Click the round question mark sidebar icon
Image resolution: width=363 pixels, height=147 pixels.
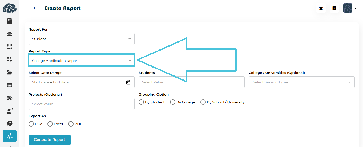(10, 123)
